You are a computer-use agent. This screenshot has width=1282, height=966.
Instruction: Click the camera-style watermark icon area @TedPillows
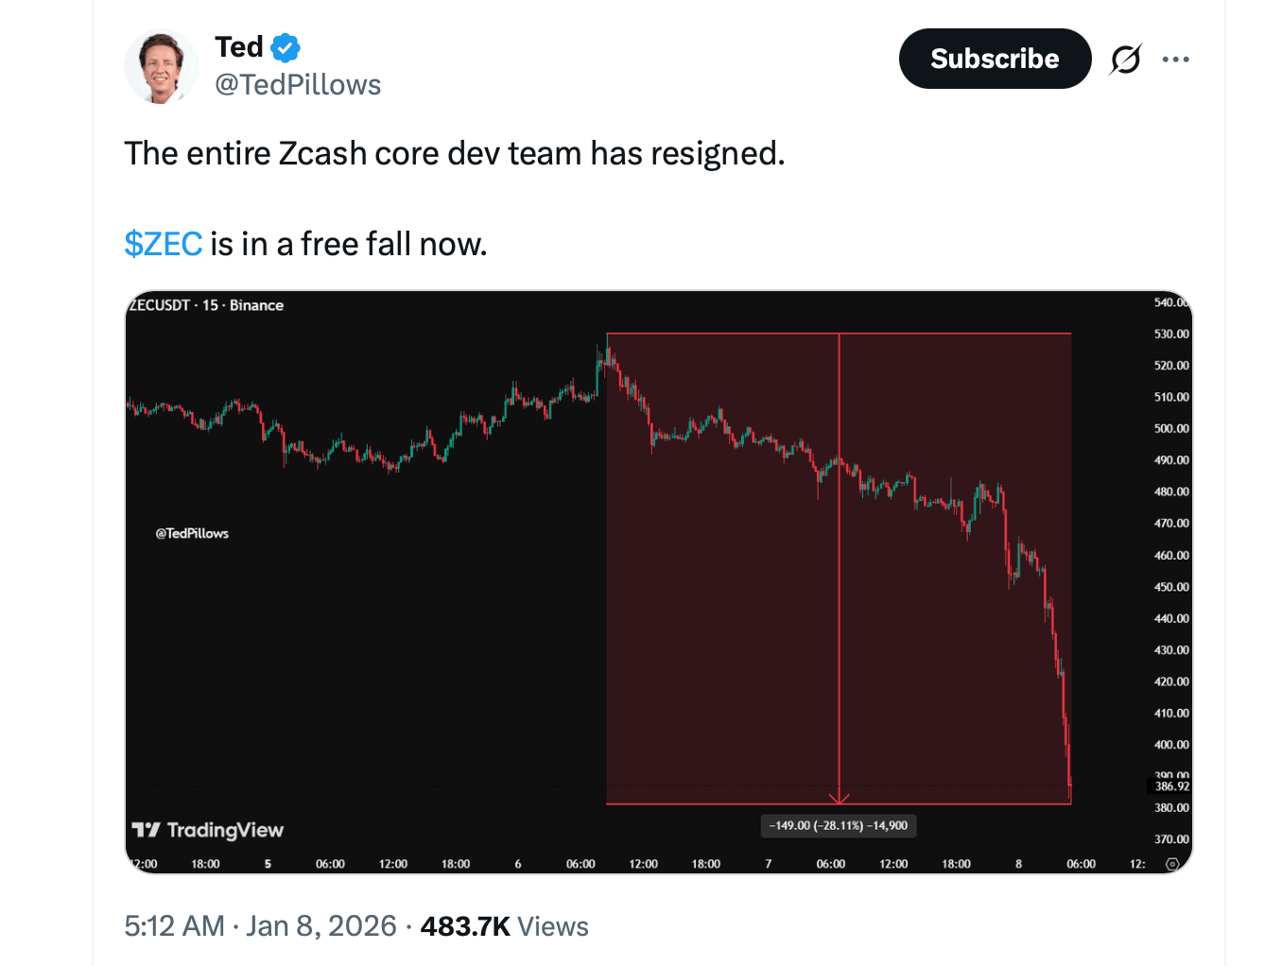pos(192,533)
